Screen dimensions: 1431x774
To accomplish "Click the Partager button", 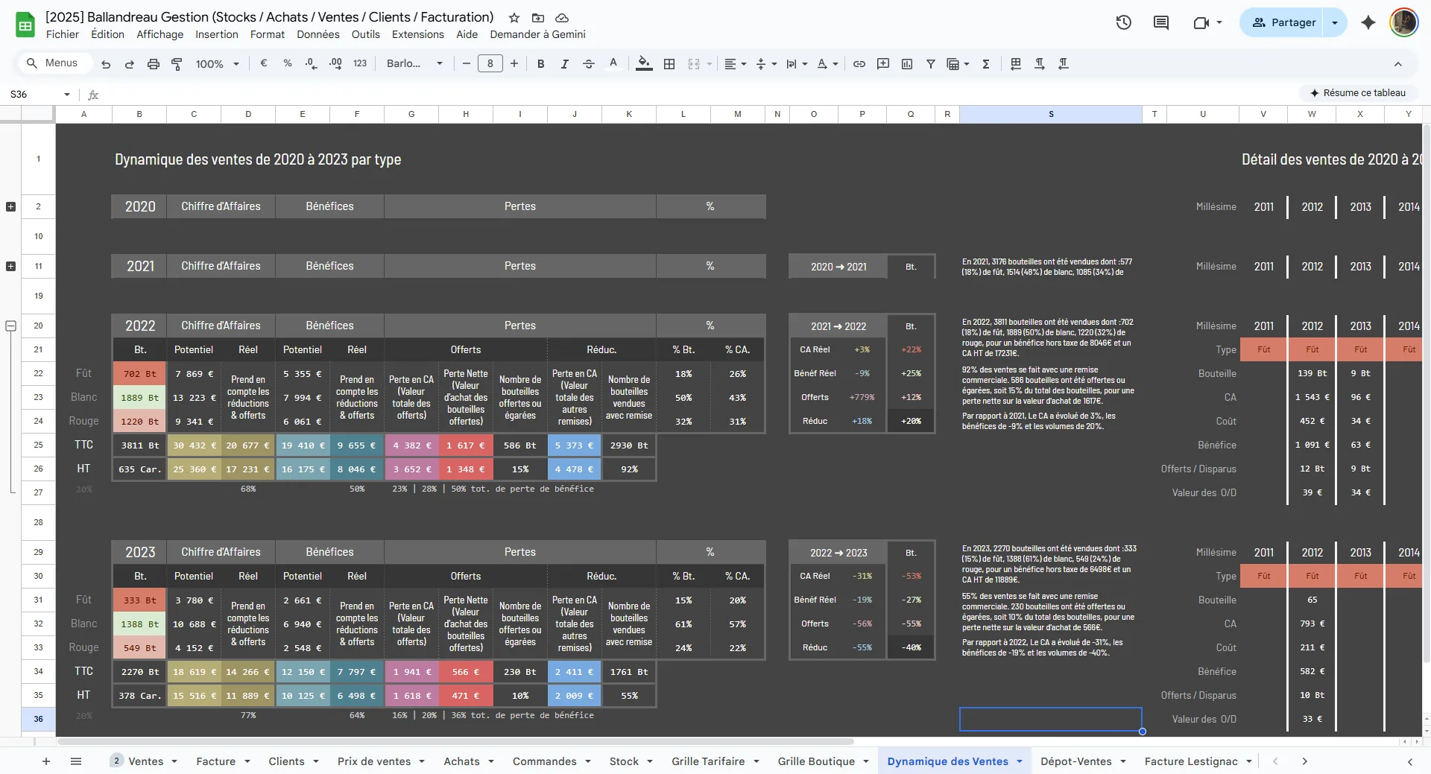I will coord(1283,22).
